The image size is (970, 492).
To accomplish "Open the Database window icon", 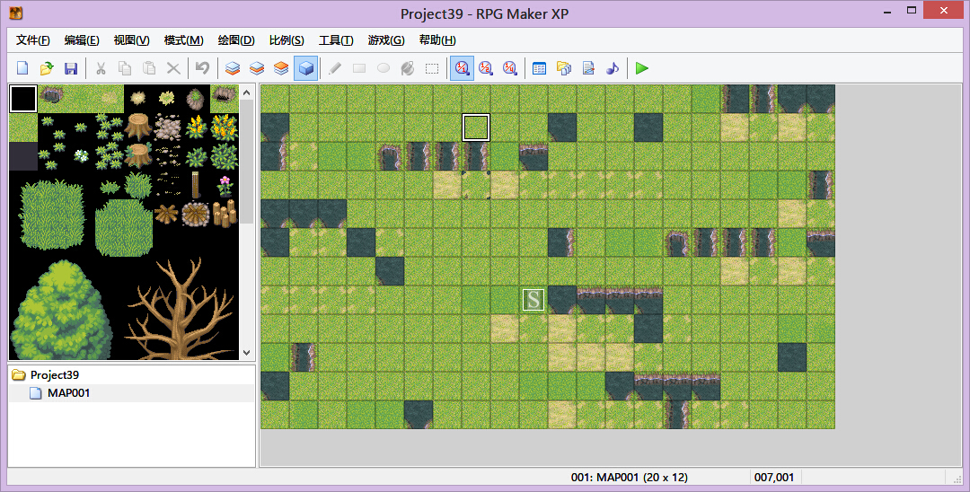I will (x=540, y=68).
